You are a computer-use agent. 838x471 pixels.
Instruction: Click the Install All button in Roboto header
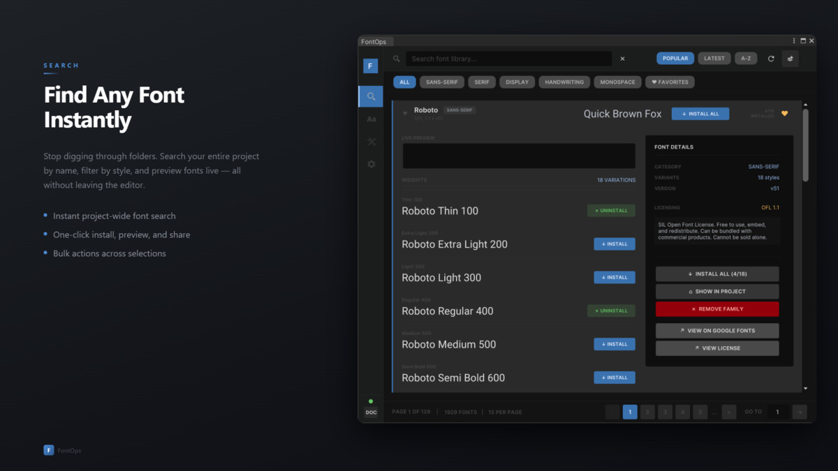pyautogui.click(x=700, y=114)
